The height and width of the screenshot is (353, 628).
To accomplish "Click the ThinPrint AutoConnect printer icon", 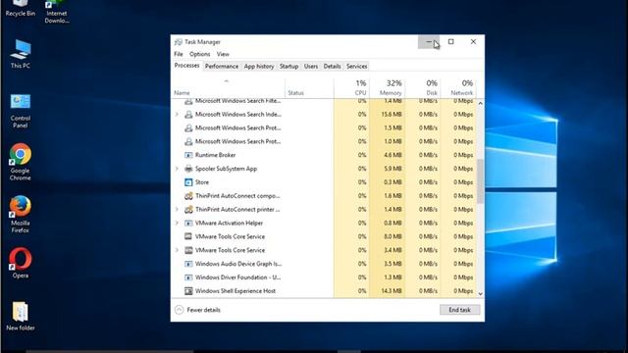I will coord(188,209).
